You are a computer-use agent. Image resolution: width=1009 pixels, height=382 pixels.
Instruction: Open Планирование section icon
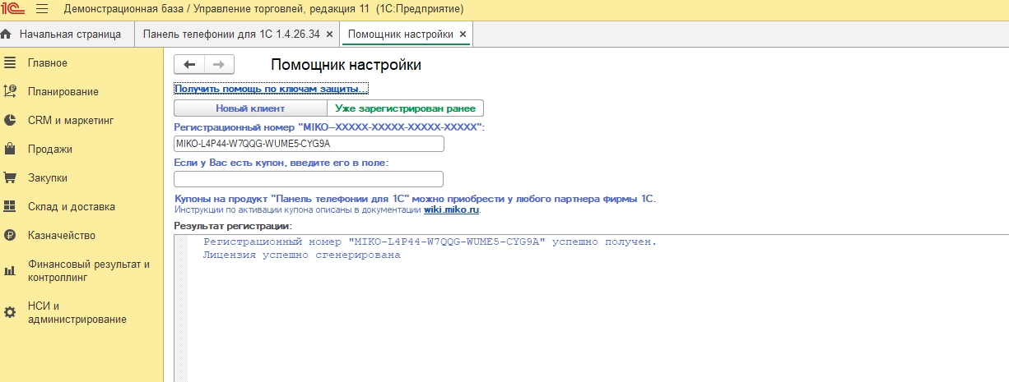click(x=10, y=91)
